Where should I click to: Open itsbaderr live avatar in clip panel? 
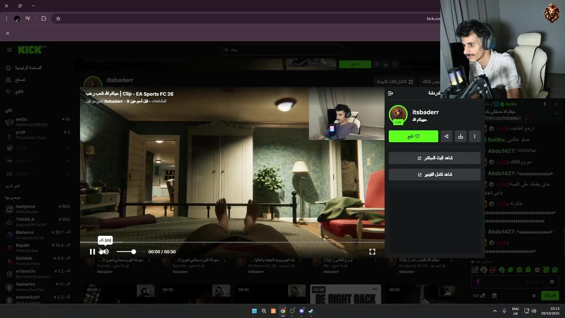pyautogui.click(x=398, y=115)
